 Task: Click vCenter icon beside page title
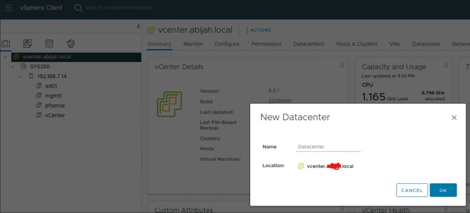151,30
